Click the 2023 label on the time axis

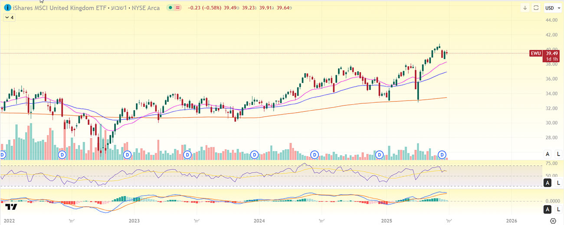pos(134,220)
